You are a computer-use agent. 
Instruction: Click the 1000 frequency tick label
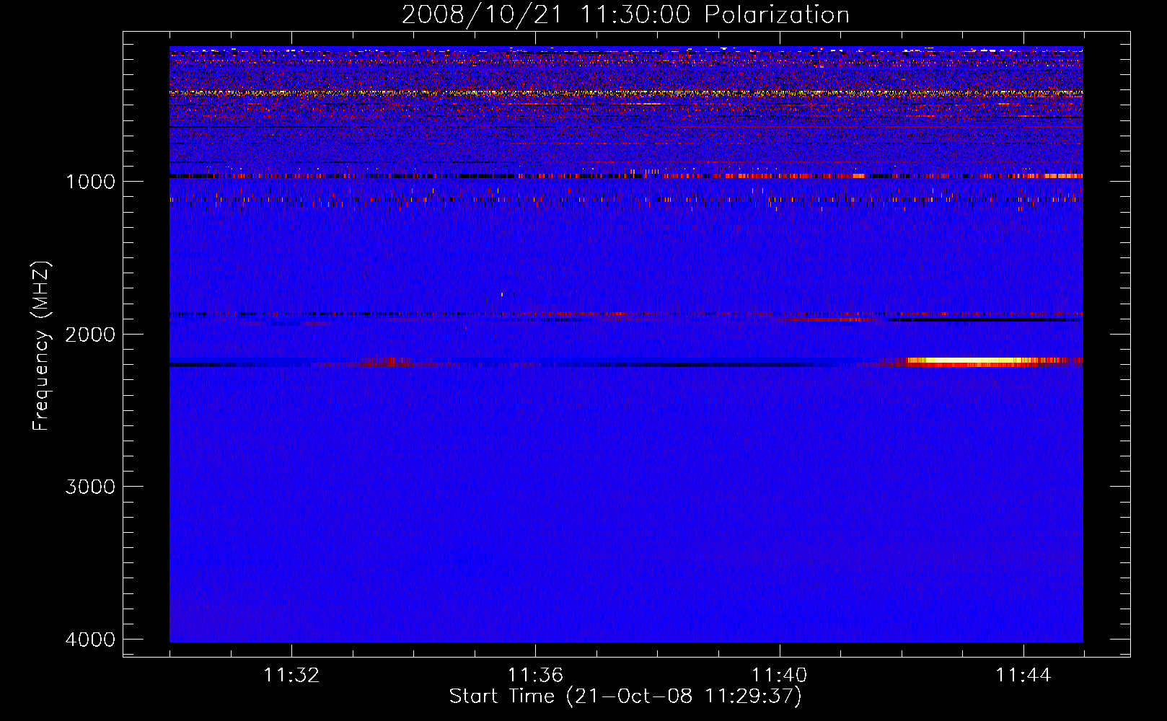(x=90, y=182)
